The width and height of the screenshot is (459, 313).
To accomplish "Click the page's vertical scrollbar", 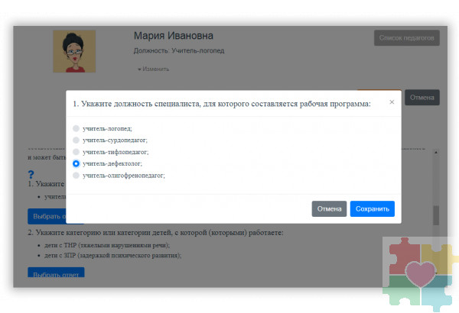I will [436, 214].
